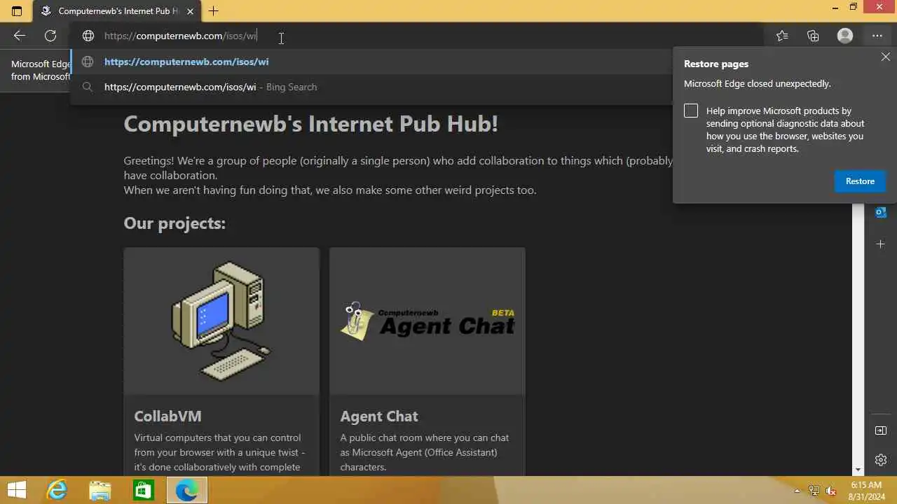This screenshot has height=504, width=897.
Task: Open the Agent Chat logo thumbnail
Action: 427,321
